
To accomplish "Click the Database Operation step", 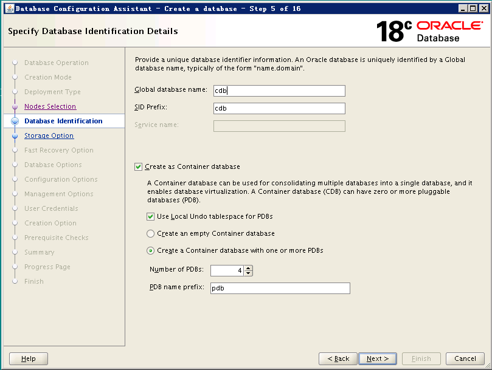I will [57, 63].
